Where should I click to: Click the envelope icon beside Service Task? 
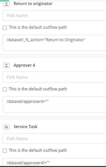6,127
